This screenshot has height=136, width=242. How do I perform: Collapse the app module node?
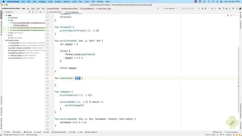[x=5, y=15]
